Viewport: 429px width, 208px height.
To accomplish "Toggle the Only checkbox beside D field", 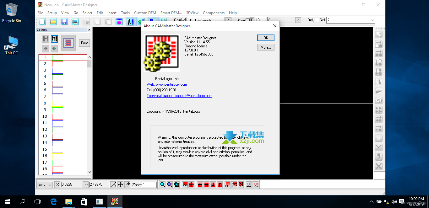I will click(x=248, y=20).
